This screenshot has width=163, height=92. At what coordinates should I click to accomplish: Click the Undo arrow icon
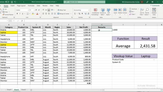pos(15,2)
